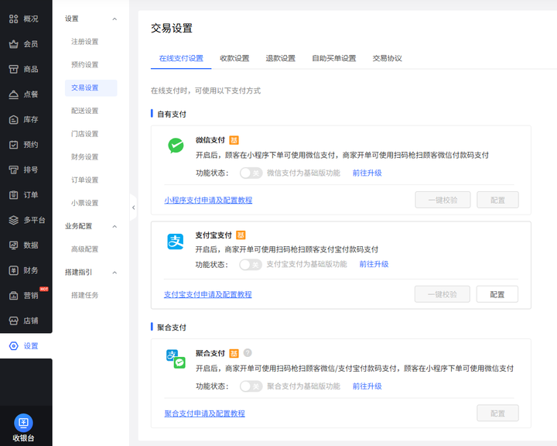Collapse the 业务配置 section chevron
Image resolution: width=557 pixels, height=446 pixels.
pyautogui.click(x=114, y=227)
